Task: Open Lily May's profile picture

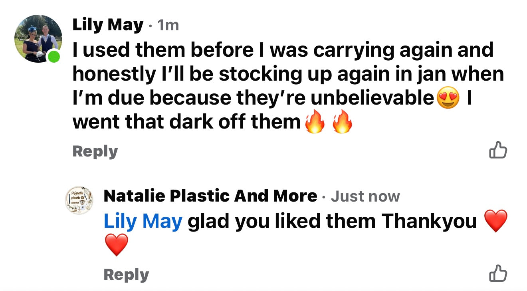Action: (x=38, y=39)
